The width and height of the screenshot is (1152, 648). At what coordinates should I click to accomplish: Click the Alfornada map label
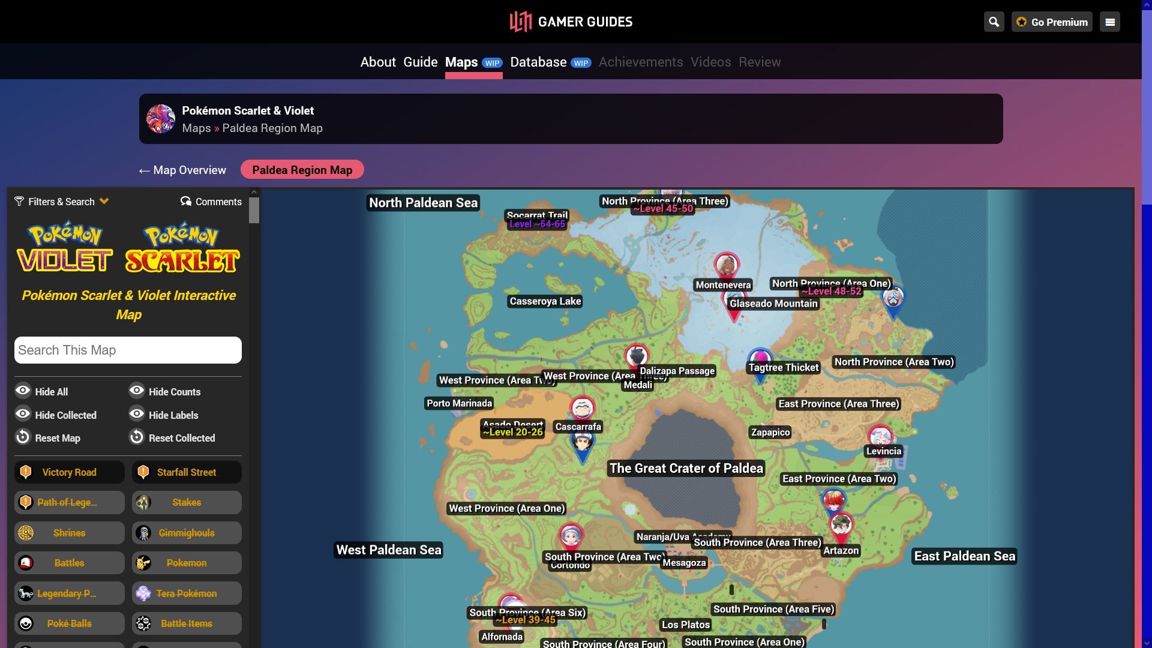(x=502, y=637)
